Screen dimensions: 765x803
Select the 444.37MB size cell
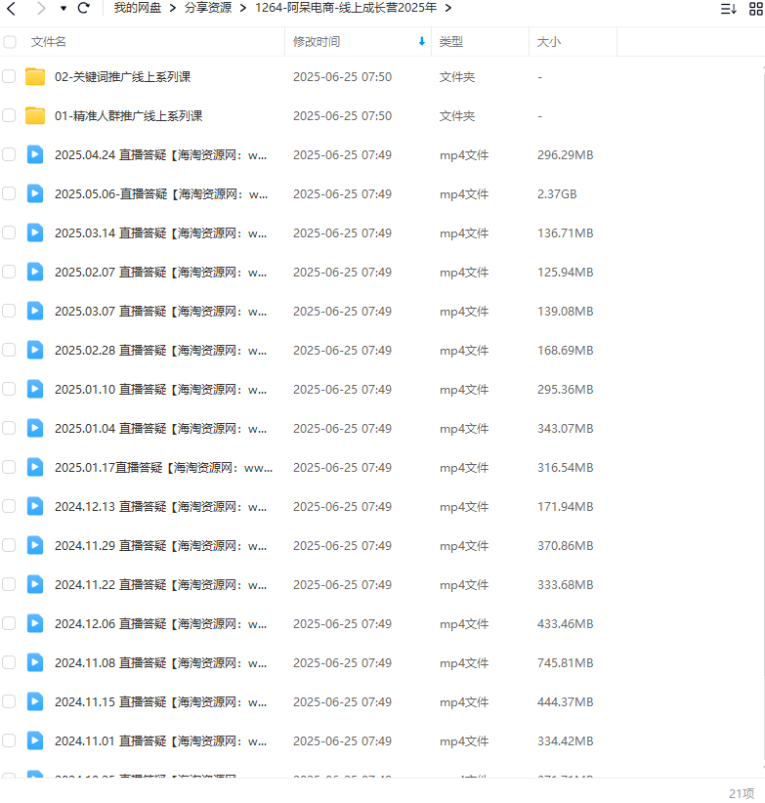click(x=566, y=702)
